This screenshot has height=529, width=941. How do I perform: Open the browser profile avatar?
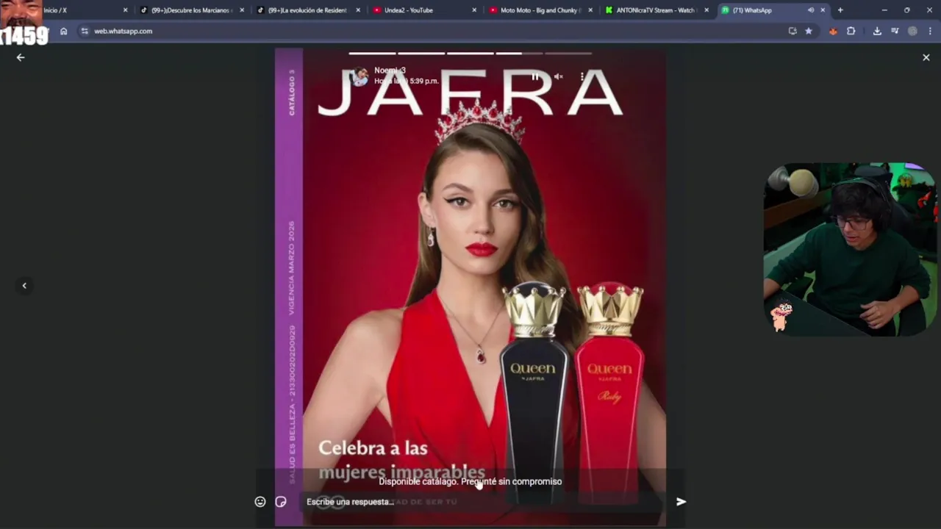[x=912, y=31]
